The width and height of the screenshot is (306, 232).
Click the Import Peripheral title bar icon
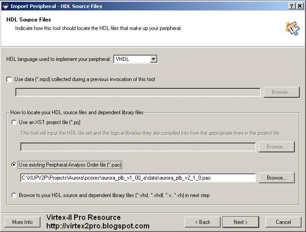(x=5, y=6)
